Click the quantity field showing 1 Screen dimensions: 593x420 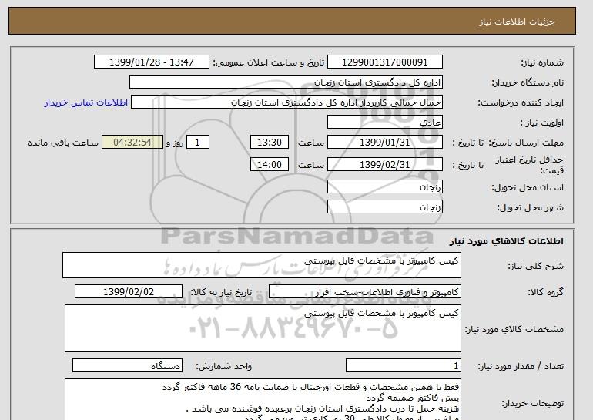tap(404, 365)
